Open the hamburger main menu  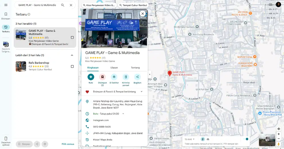(x=6, y=5)
